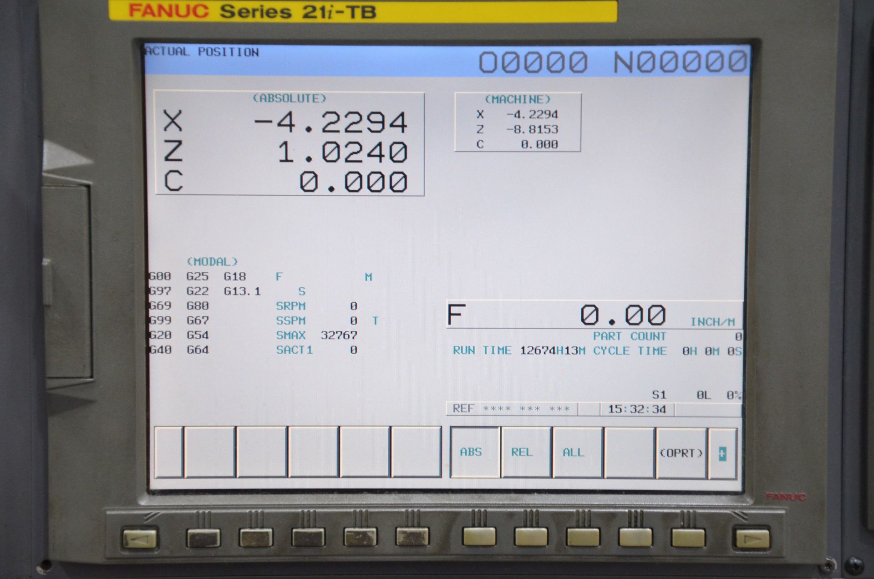
Task: Click the (MACHINE) heading
Action: pyautogui.click(x=518, y=99)
